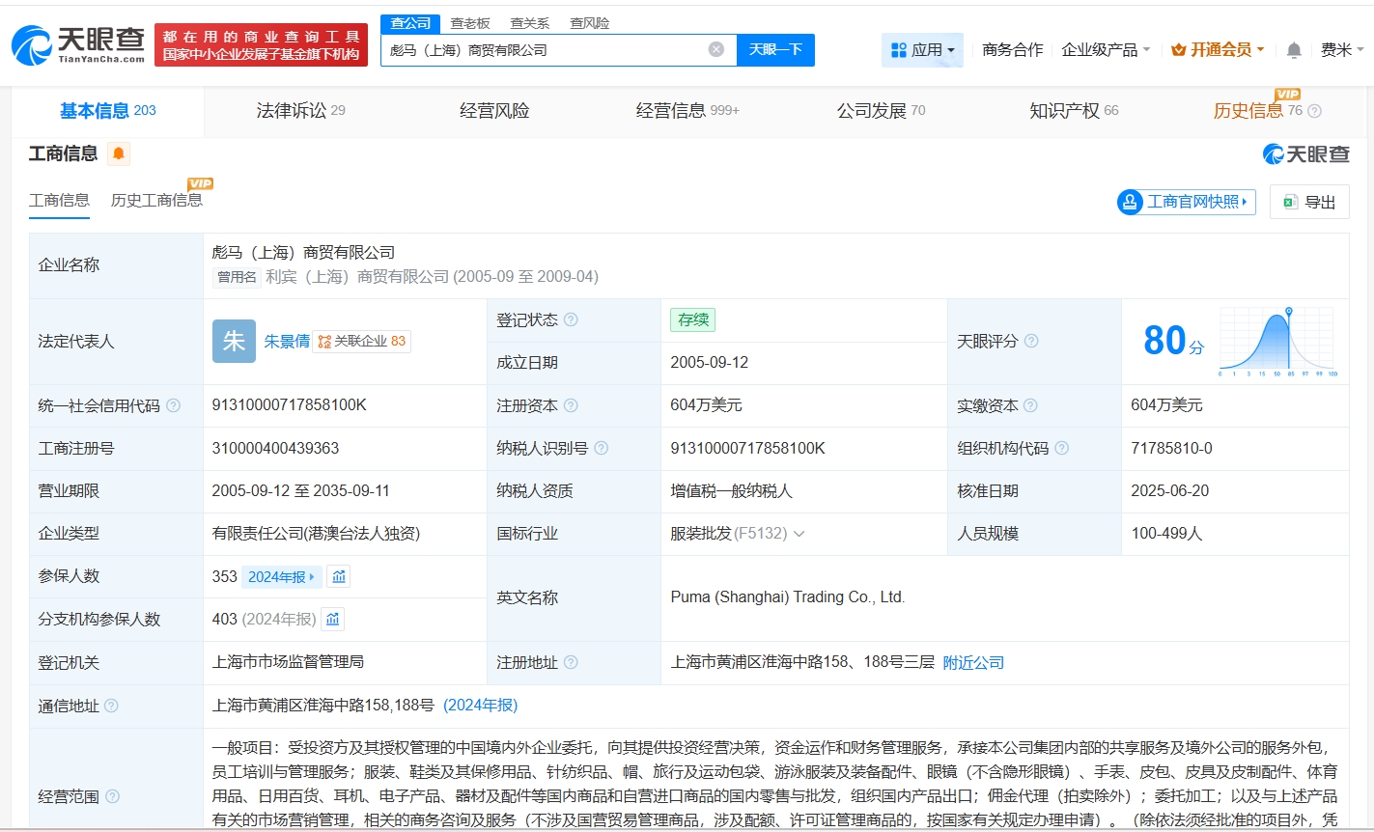Switch to the 法律诉讼 tab

[300, 111]
